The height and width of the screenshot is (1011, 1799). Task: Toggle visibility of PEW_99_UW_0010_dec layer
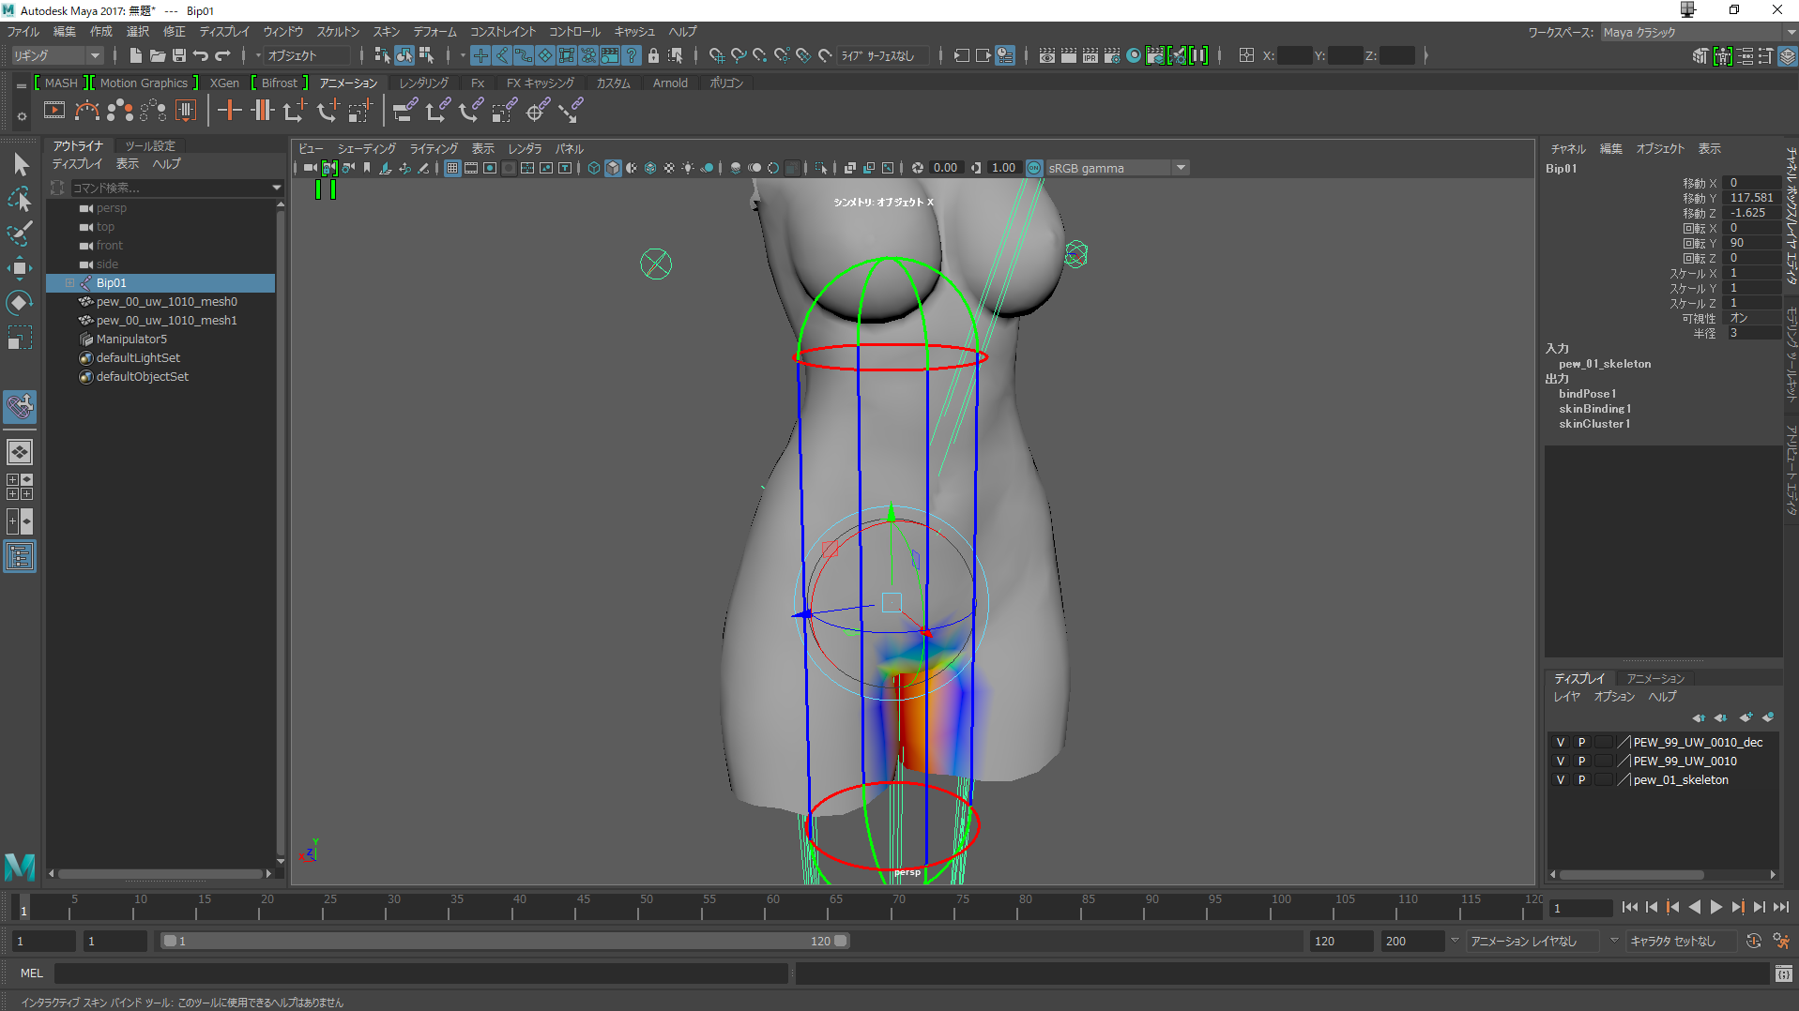(1561, 742)
